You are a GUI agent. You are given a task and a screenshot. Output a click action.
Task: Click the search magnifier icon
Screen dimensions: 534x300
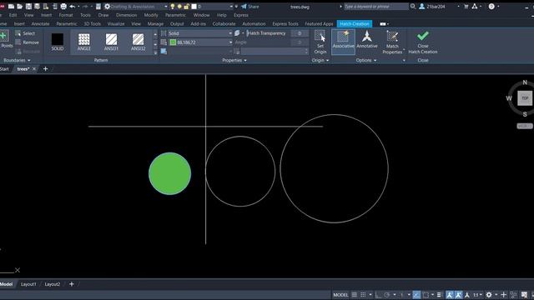[413, 7]
